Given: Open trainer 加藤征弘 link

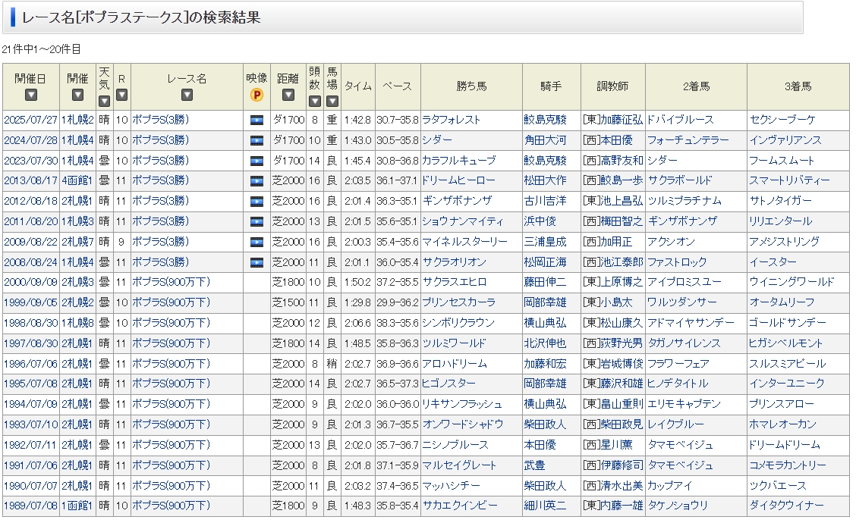Looking at the screenshot, I should (622, 120).
